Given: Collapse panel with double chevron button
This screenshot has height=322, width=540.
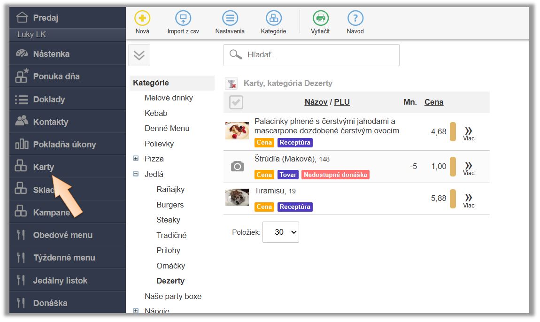Looking at the screenshot, I should (x=139, y=55).
